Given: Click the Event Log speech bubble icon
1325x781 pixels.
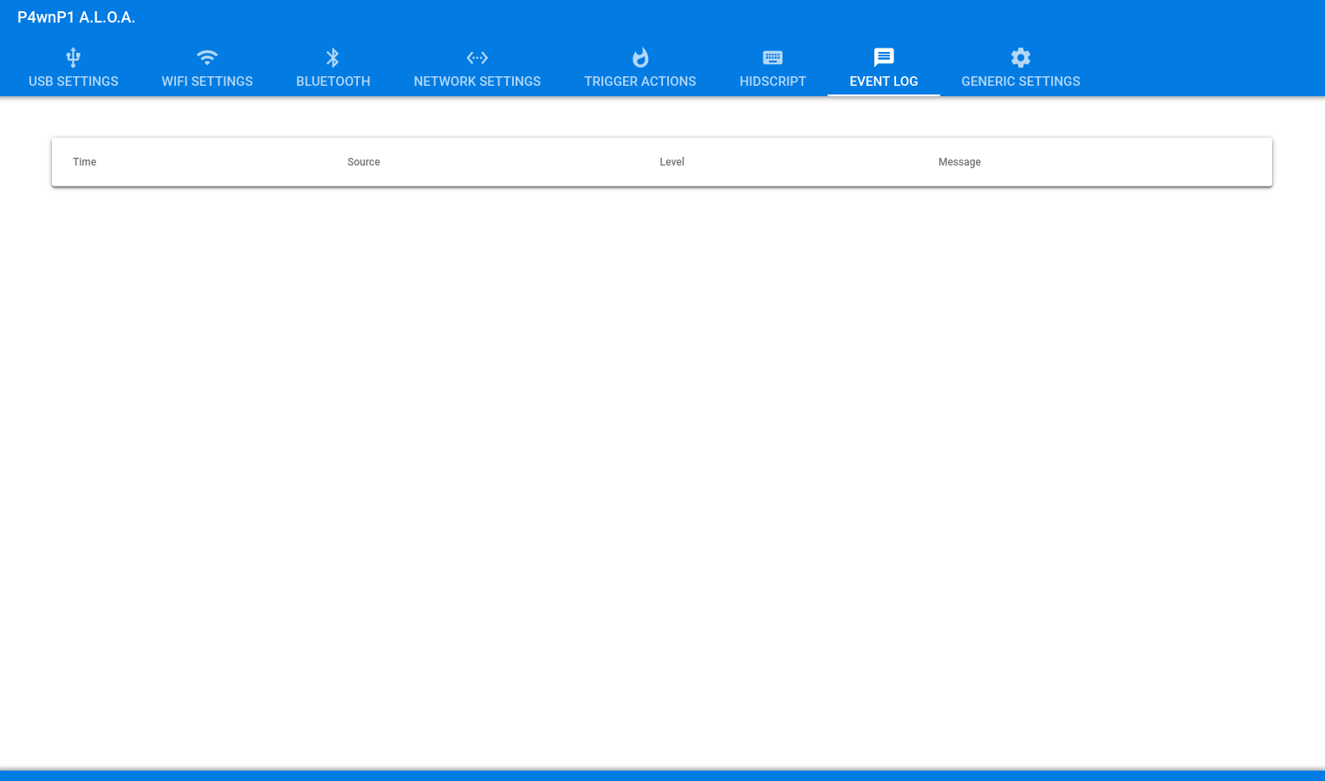Looking at the screenshot, I should click(884, 57).
